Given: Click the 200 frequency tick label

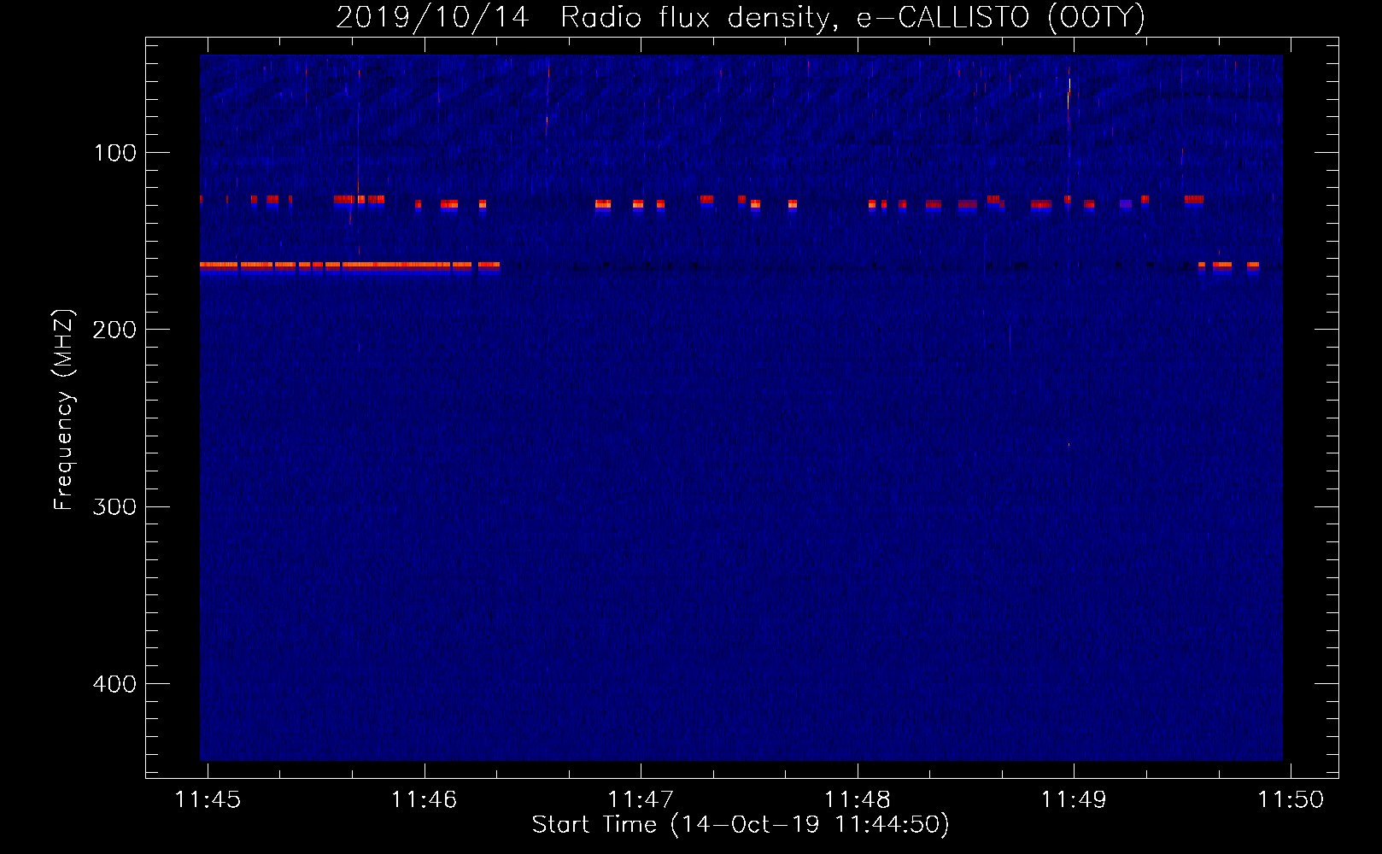Looking at the screenshot, I should (115, 330).
